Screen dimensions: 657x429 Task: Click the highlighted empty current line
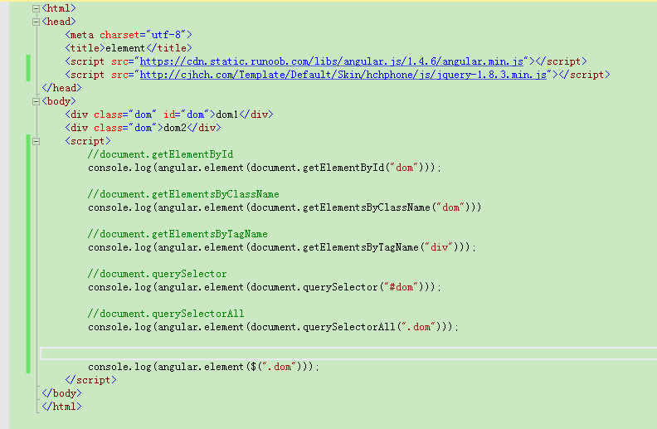click(x=348, y=353)
